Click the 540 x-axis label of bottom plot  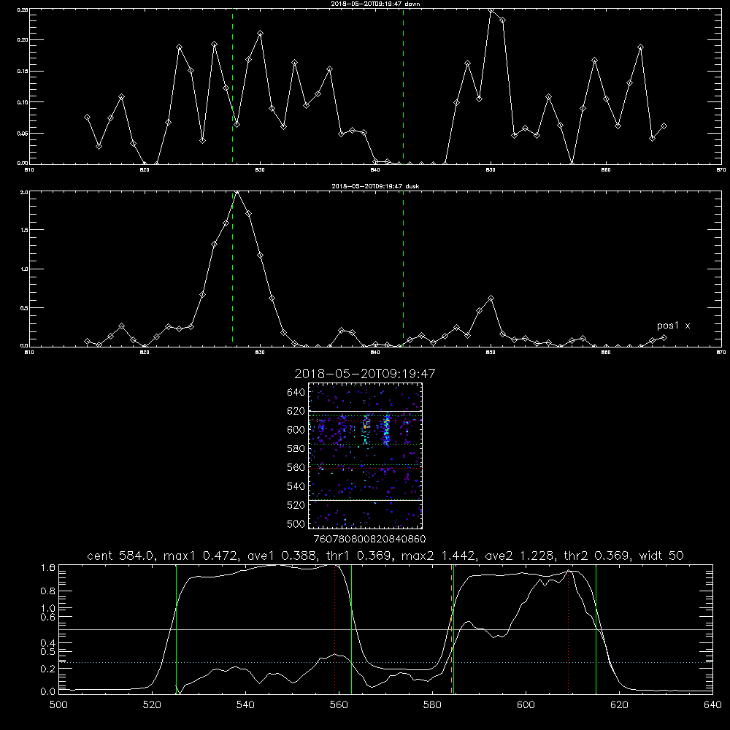[x=245, y=705]
